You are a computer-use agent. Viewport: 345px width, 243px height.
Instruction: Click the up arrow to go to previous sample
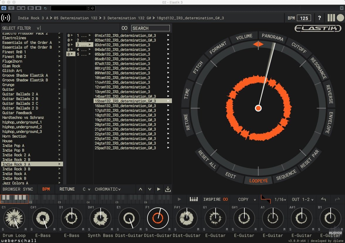[x=141, y=189]
